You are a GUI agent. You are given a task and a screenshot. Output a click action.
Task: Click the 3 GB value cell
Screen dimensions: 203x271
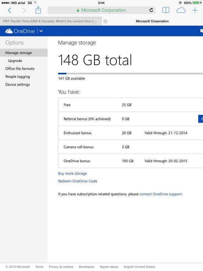tap(126, 147)
